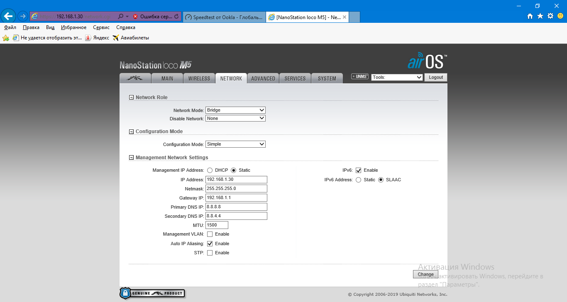Switch to the WIRELESS tab
Image resolution: width=567 pixels, height=302 pixels.
(199, 78)
